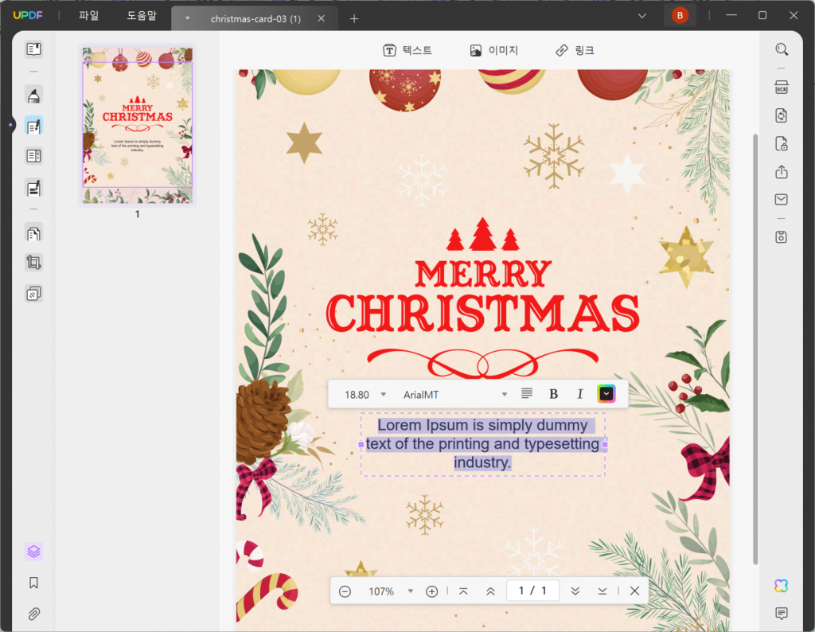Select page 1 thumbnail in sidebar
This screenshot has width=815, height=632.
click(x=137, y=125)
